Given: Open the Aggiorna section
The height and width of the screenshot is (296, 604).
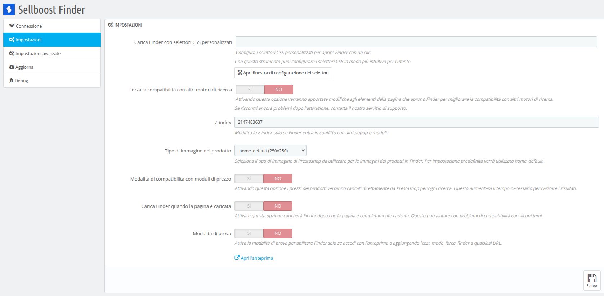Looking at the screenshot, I should click(52, 67).
